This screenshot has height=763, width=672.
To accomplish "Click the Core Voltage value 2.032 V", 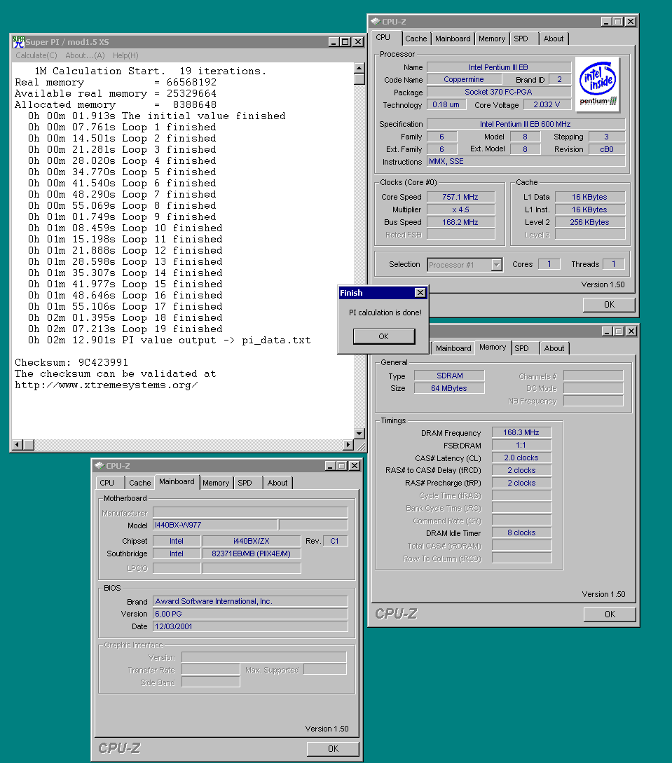I will point(547,104).
